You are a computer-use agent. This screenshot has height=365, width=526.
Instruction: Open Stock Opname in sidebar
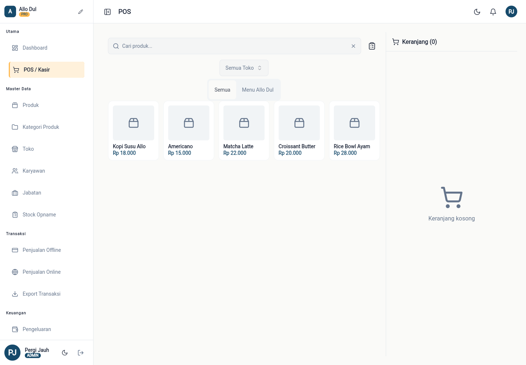point(47,215)
